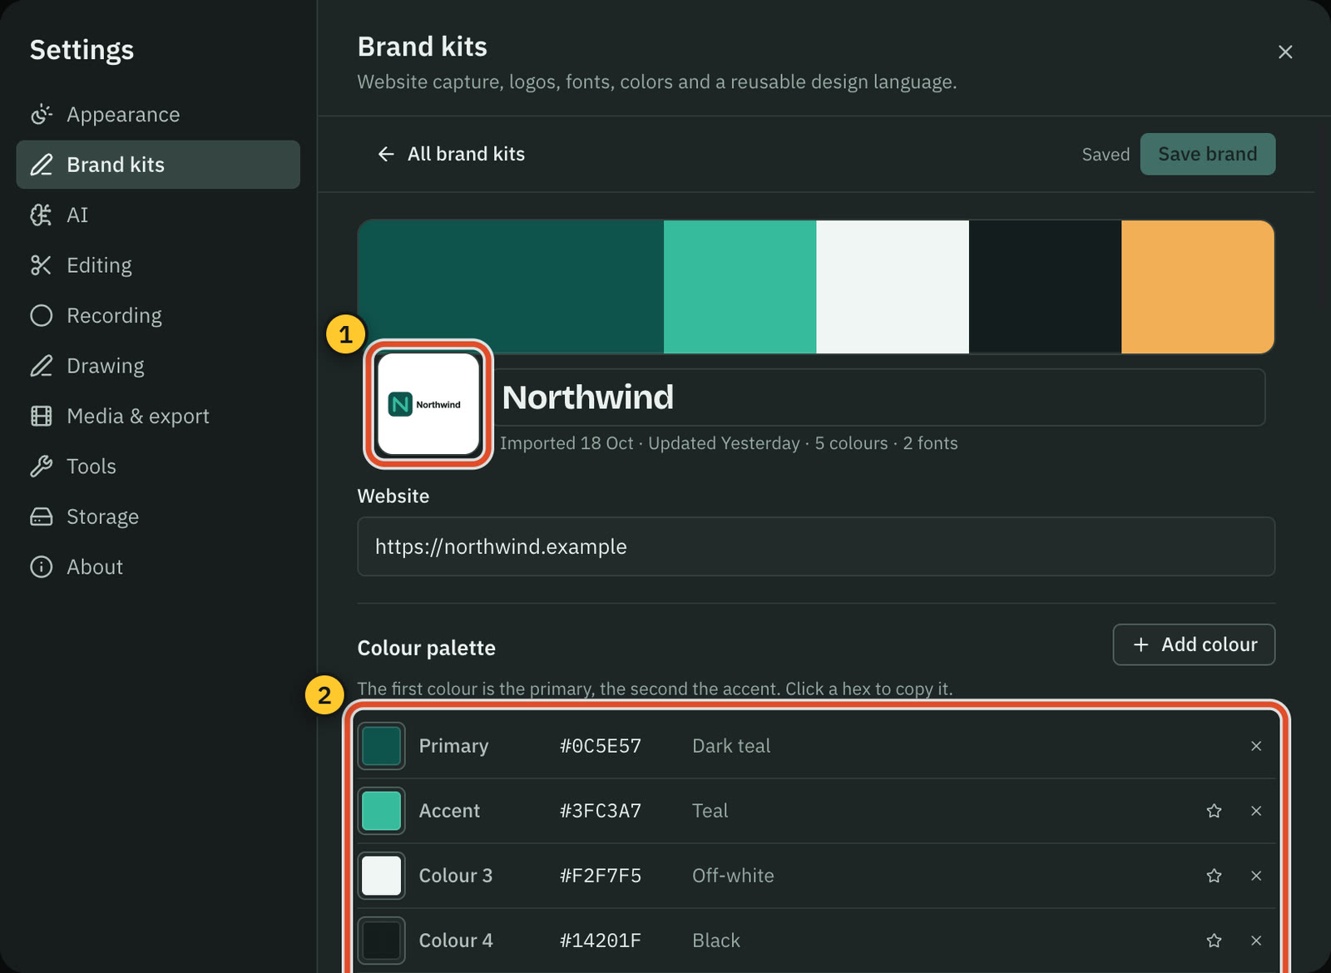The width and height of the screenshot is (1331, 973).
Task: Click the About info icon
Action: coord(42,567)
